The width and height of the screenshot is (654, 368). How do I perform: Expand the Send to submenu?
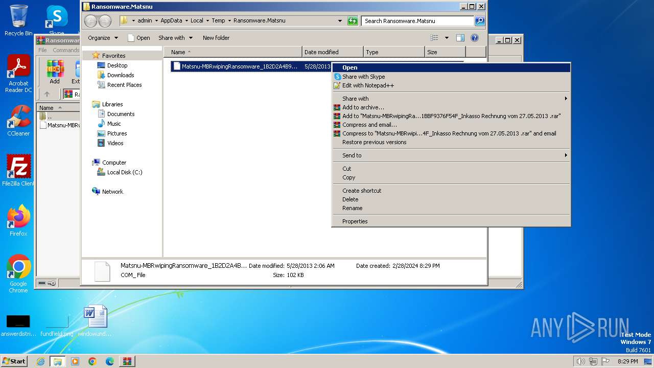pyautogui.click(x=451, y=155)
